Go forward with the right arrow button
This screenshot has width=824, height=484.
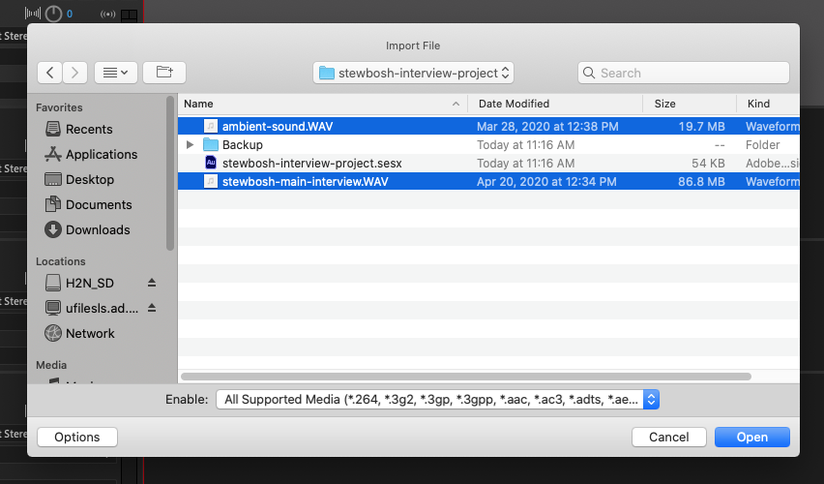click(75, 73)
